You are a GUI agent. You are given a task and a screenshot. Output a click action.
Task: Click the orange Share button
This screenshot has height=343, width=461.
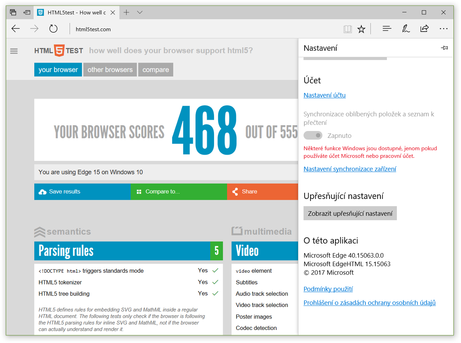pos(262,192)
